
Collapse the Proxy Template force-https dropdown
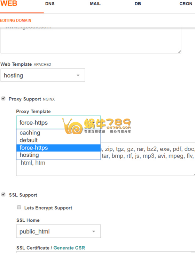pos(58,122)
